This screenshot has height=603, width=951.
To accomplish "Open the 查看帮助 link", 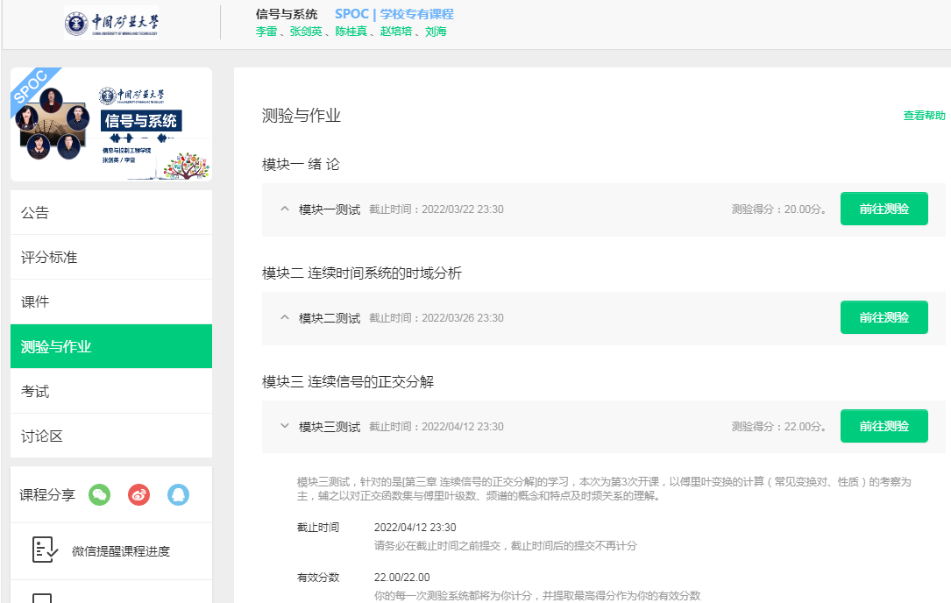I will pyautogui.click(x=924, y=116).
